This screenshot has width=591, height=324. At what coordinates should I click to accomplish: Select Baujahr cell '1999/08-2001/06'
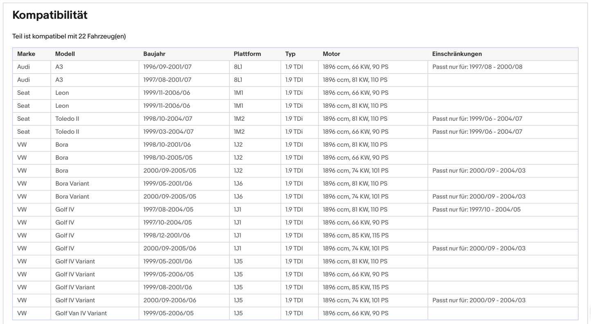(167, 287)
